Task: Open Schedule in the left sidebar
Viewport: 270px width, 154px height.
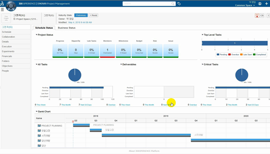Action: pyautogui.click(x=15, y=32)
